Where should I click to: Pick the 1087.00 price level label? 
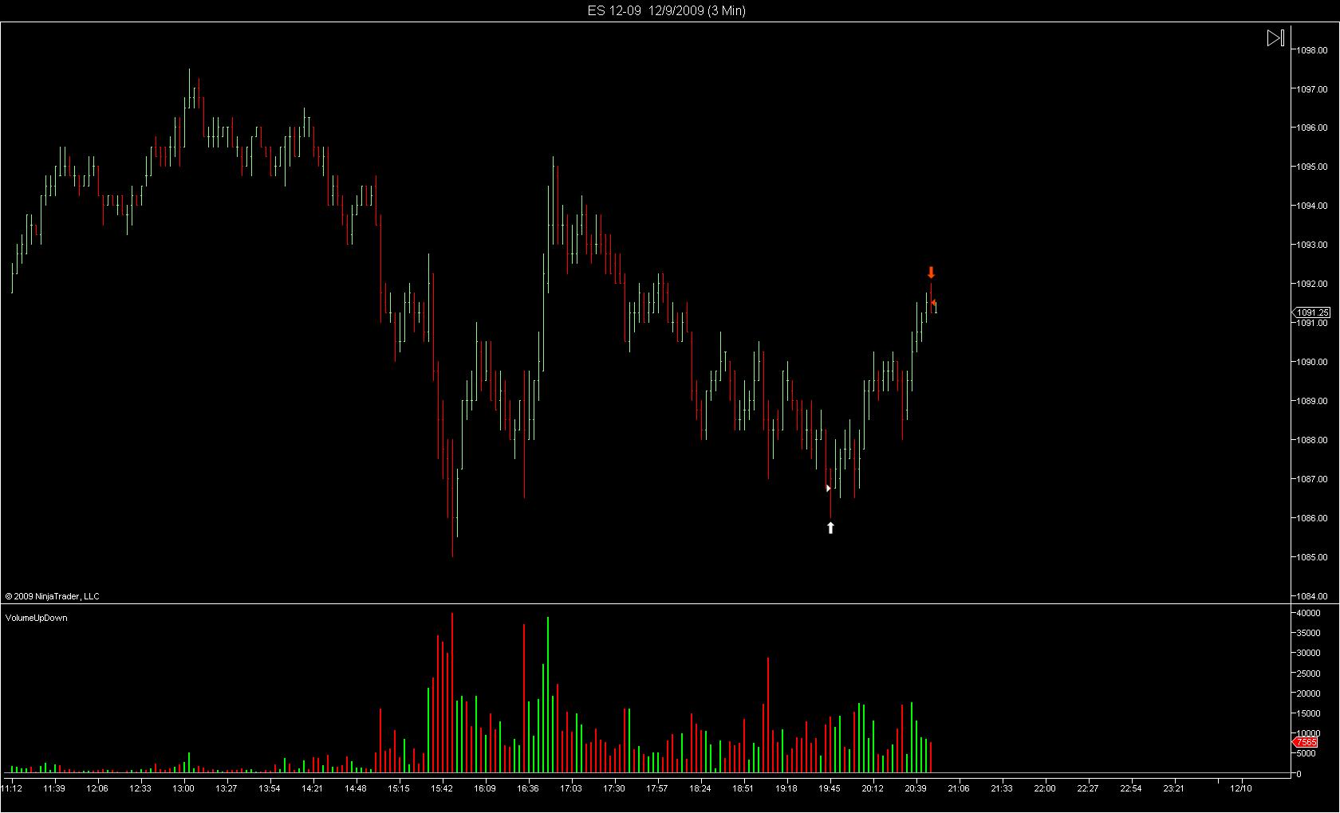[1312, 479]
